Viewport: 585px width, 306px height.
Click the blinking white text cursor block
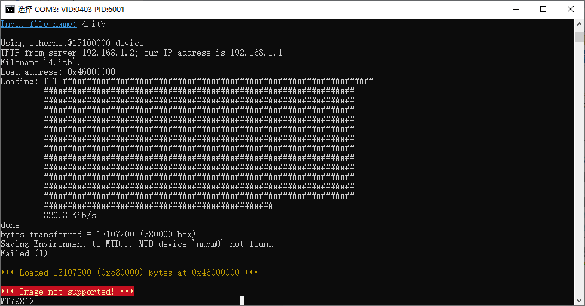[x=242, y=301]
